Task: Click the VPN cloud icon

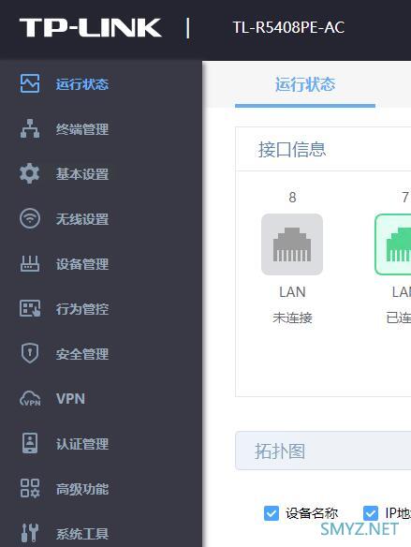Action: coord(30,398)
